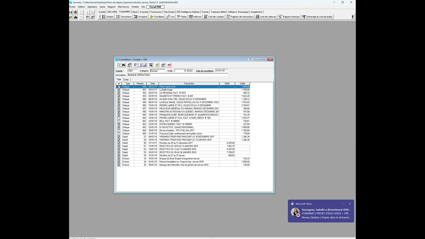Click the Portail PME button
425x239 pixels.
pyautogui.click(x=155, y=7)
